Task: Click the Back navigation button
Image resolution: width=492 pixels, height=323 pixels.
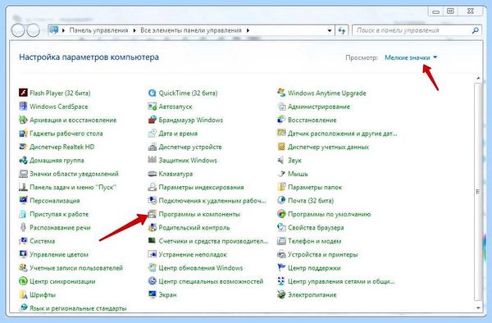Action: point(17,30)
